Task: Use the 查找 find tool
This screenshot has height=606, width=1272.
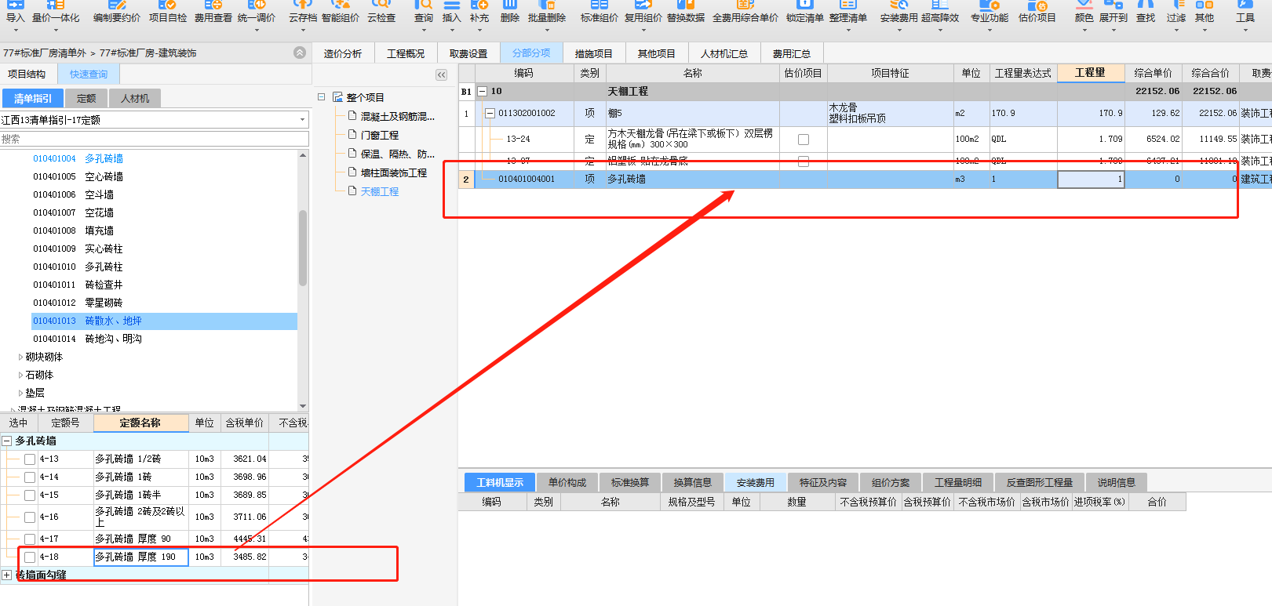Action: click(1146, 12)
